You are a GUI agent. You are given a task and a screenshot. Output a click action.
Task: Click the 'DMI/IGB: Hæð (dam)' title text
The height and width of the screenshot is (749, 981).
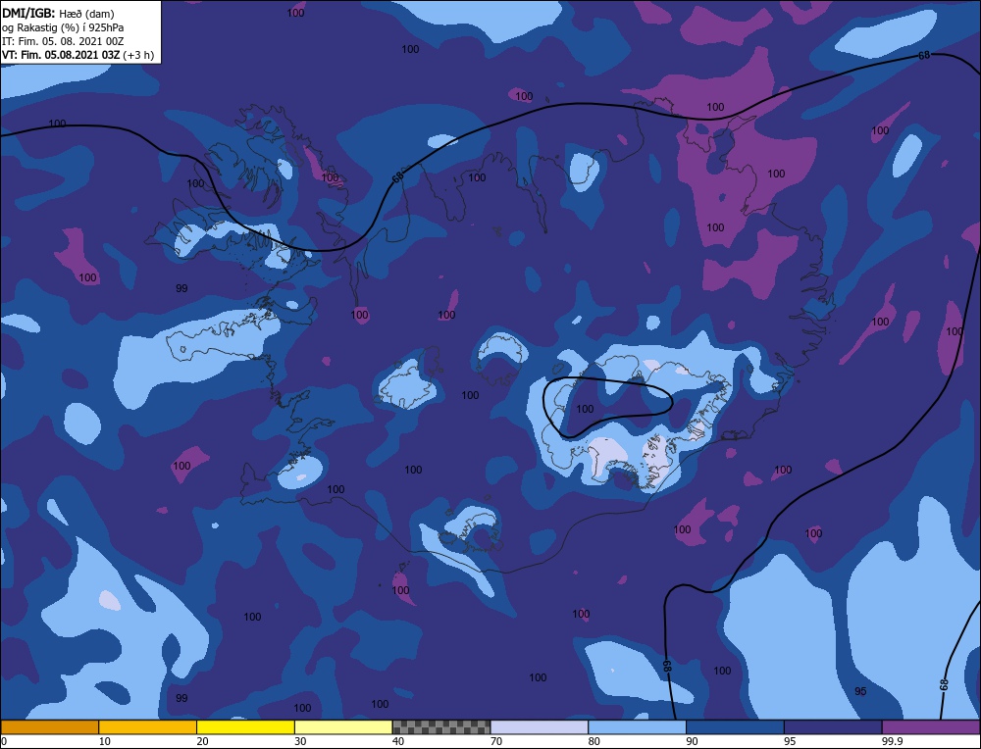(x=58, y=14)
